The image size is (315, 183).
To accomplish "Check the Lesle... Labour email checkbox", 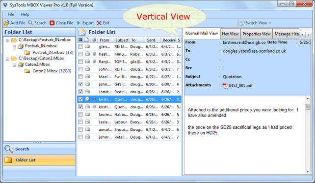I will coord(80,122).
